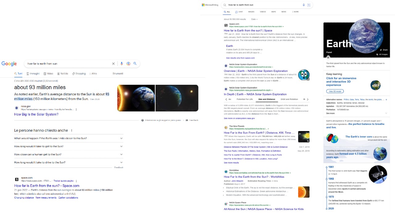Open Google Altro more menu

pyautogui.click(x=93, y=74)
